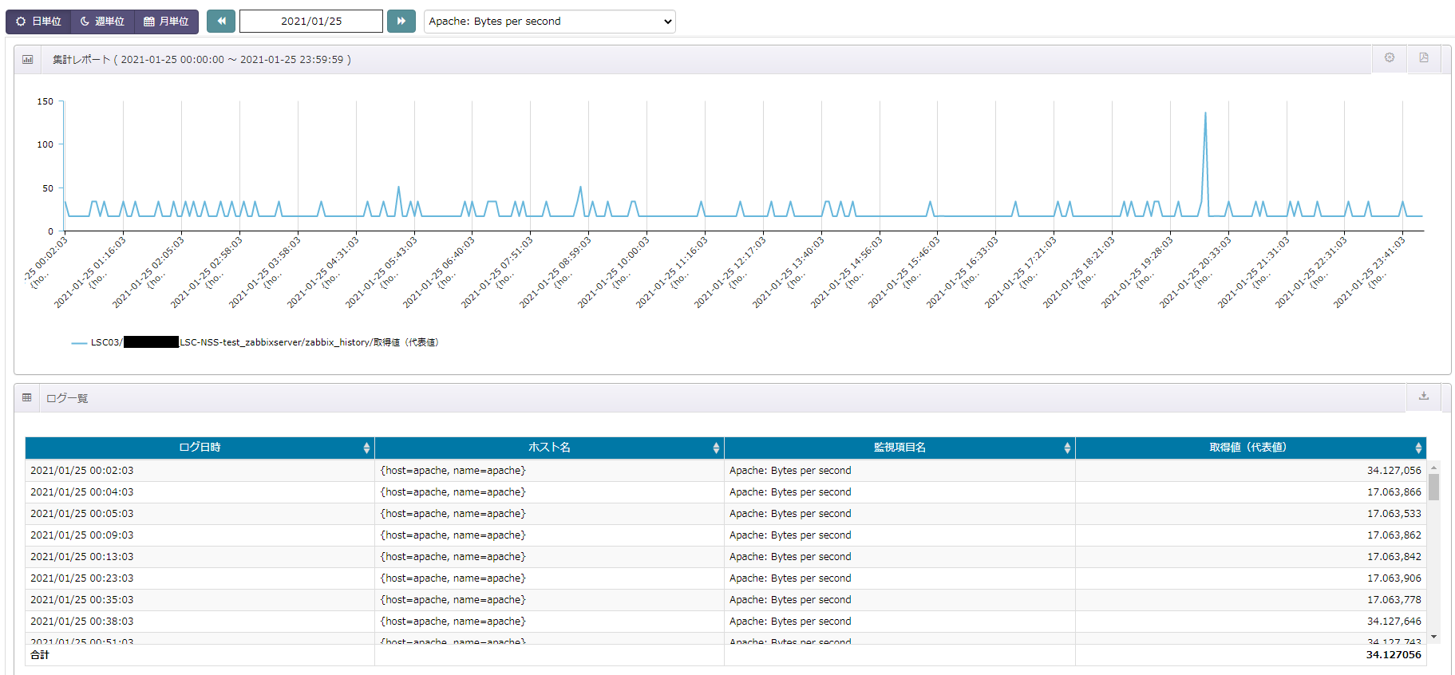Go to the next date
This screenshot has width=1455, height=675.
(401, 22)
